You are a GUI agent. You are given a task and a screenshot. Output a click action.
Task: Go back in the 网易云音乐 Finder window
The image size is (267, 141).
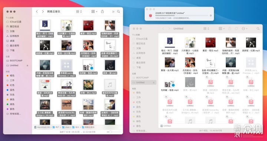(37, 11)
